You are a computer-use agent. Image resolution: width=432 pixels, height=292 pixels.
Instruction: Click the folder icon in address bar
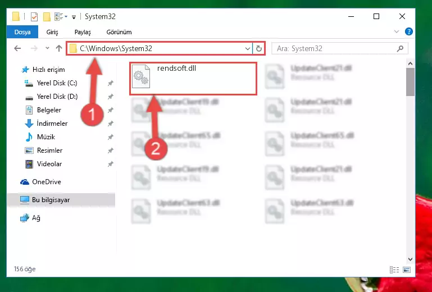73,49
